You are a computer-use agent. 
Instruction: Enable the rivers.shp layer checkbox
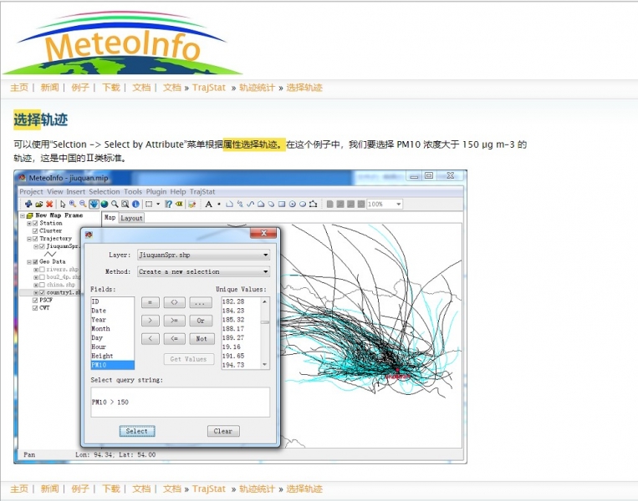(x=42, y=270)
